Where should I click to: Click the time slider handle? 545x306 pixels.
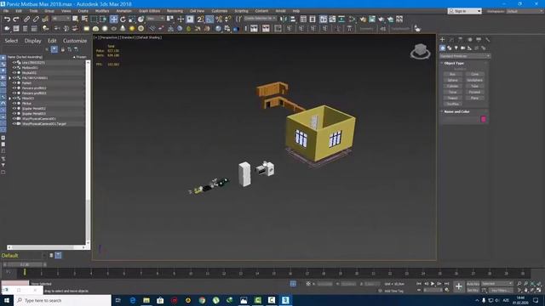coord(25,264)
